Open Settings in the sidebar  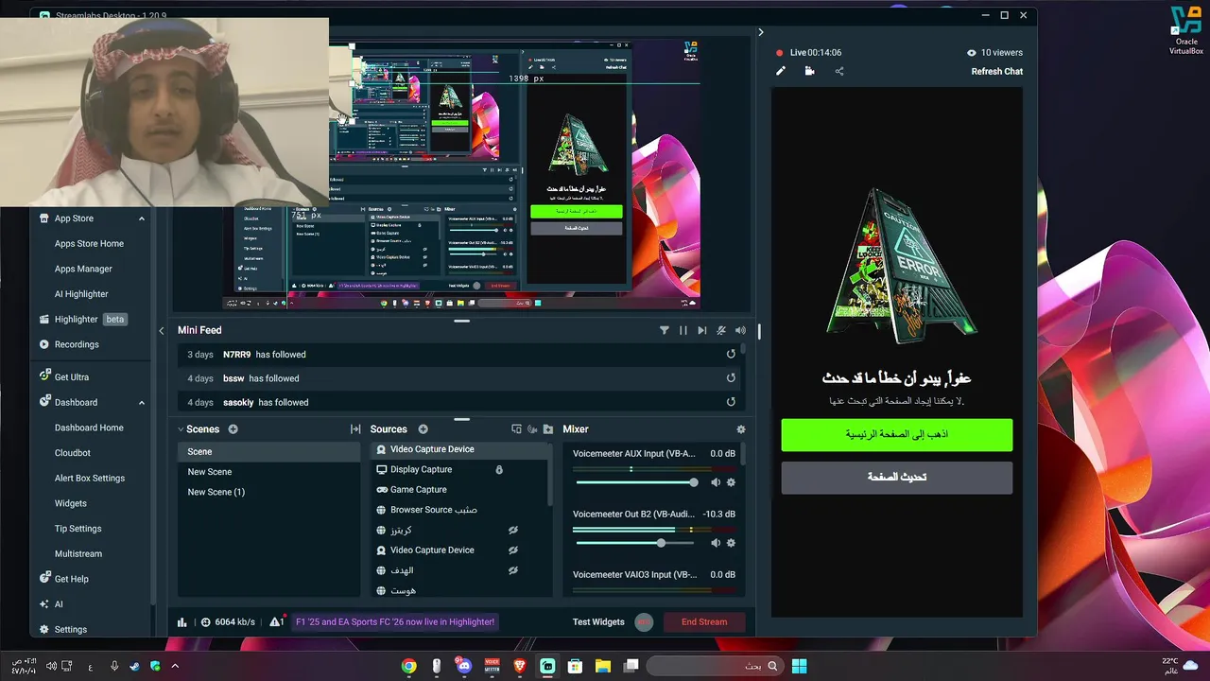click(x=70, y=629)
